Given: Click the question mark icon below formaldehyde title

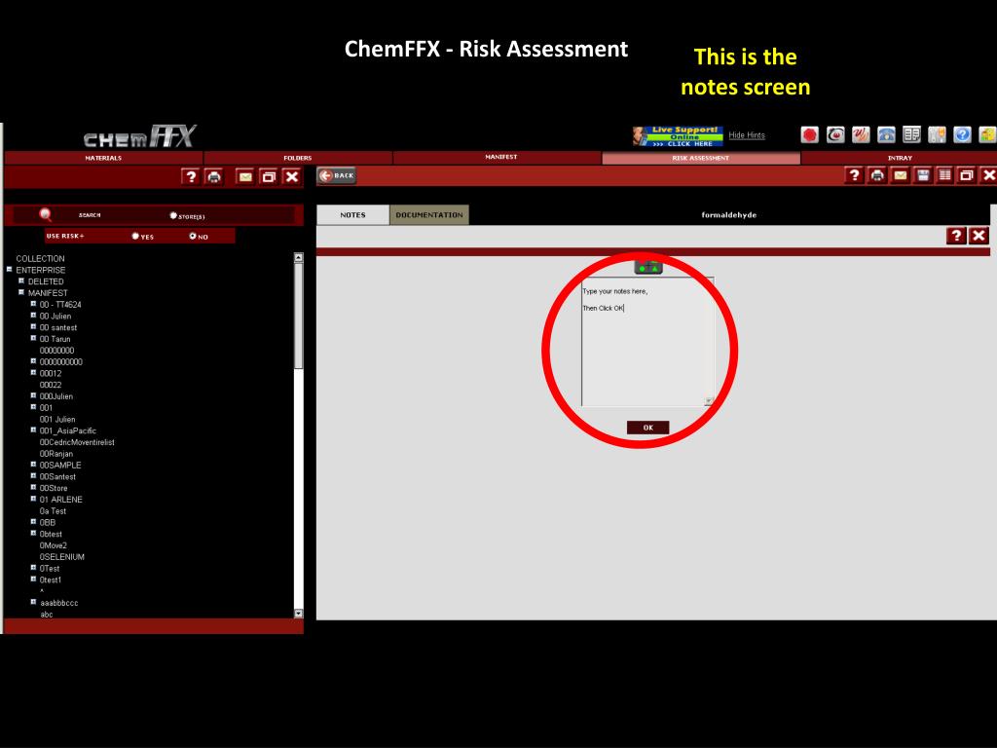Looking at the screenshot, I should point(956,236).
